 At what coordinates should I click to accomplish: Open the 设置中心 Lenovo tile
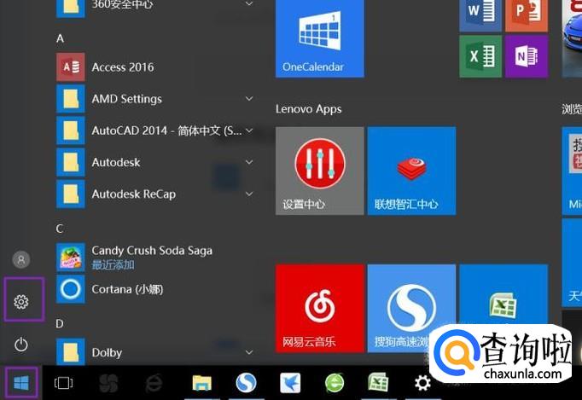tap(319, 171)
